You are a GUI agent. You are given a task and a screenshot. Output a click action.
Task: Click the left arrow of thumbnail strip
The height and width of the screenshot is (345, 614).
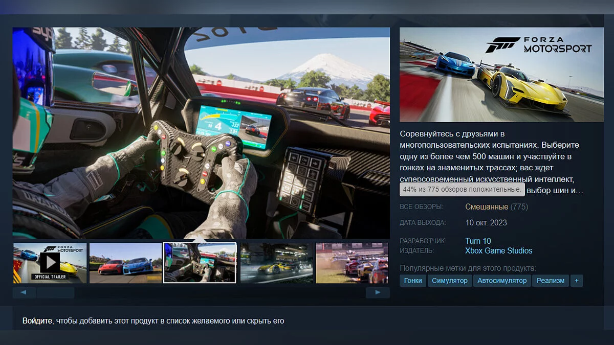(x=24, y=293)
